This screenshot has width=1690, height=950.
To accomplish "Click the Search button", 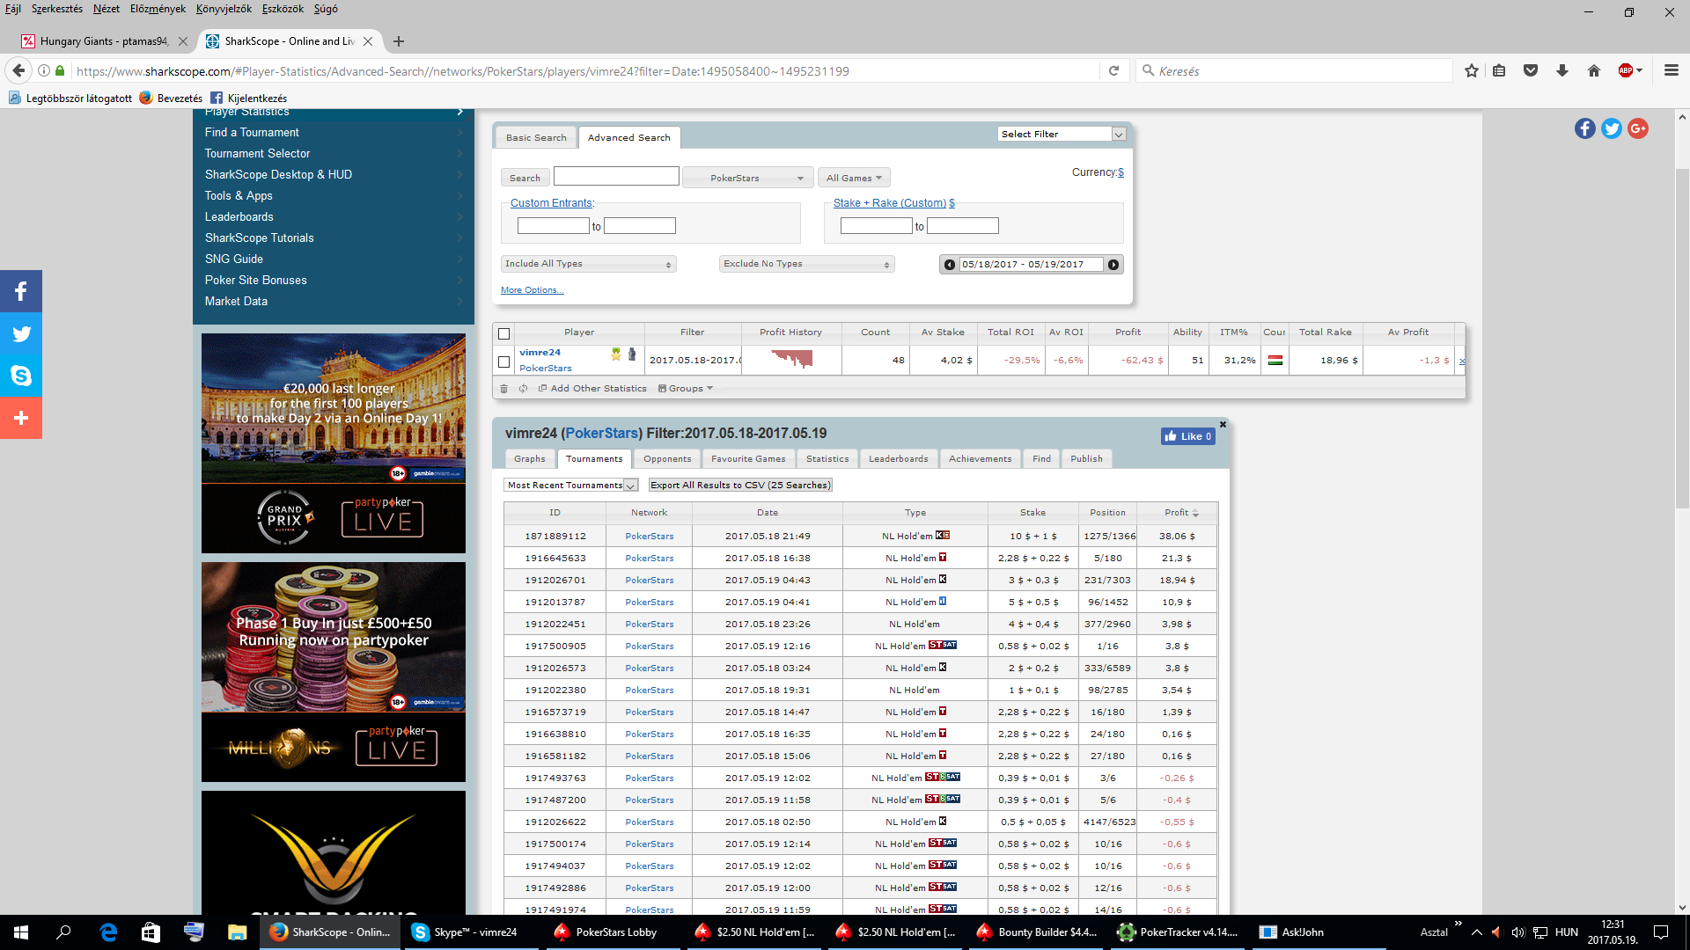I will [x=525, y=178].
